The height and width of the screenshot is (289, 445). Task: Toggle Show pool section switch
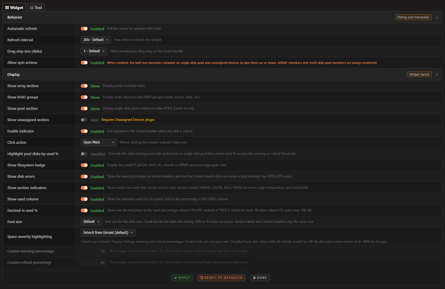pyautogui.click(x=84, y=109)
